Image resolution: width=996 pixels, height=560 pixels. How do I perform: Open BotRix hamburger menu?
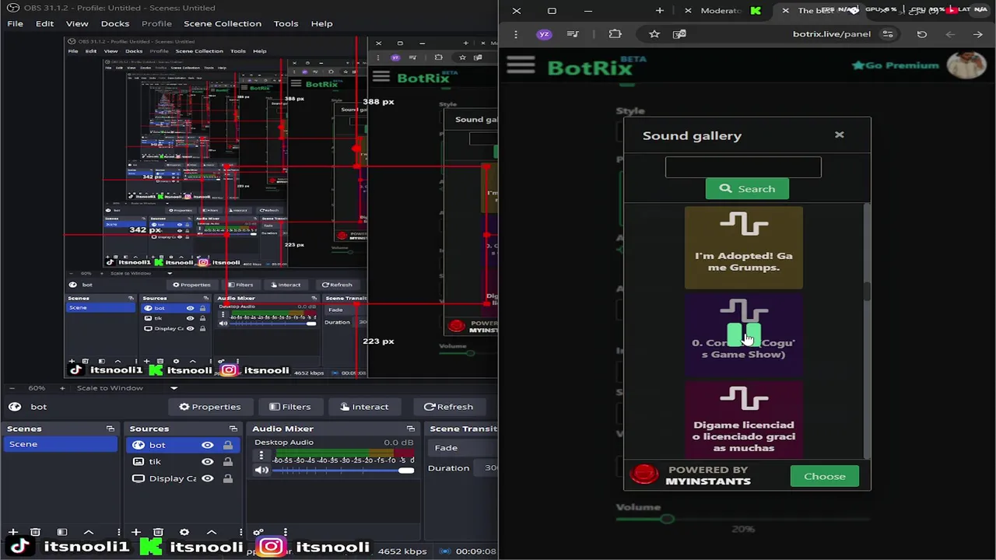pos(521,65)
